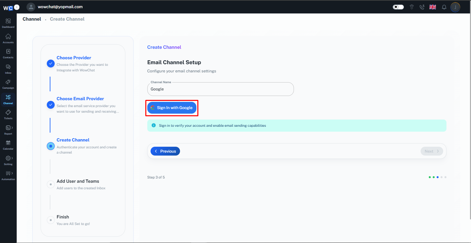Open the J profile avatar menu
The width and height of the screenshot is (471, 243).
(x=455, y=7)
